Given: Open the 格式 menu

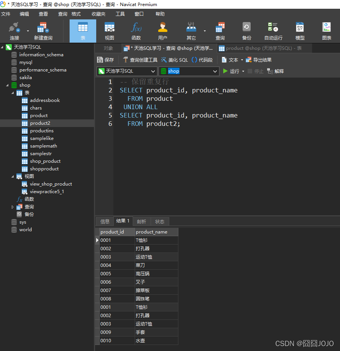Looking at the screenshot, I should tap(76, 14).
